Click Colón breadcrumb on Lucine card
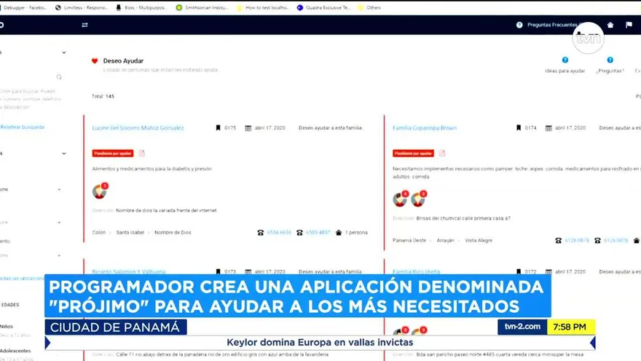This screenshot has width=641, height=361. pos(98,233)
